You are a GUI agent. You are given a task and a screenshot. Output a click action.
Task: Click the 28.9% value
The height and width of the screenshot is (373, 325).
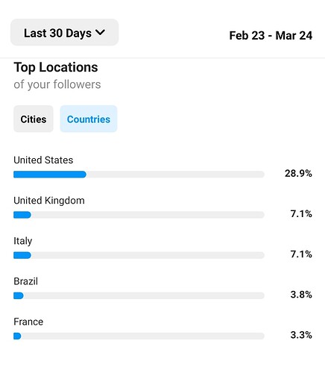(298, 173)
